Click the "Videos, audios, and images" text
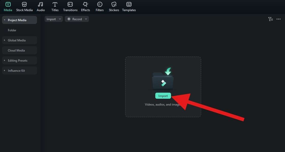 click(x=163, y=105)
